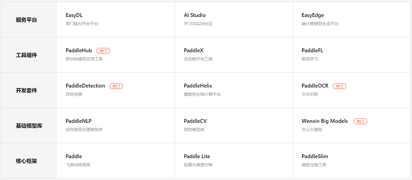412x180 pixels.
Task: Click the hot badge beside PaddleOCR
Action: point(339,86)
